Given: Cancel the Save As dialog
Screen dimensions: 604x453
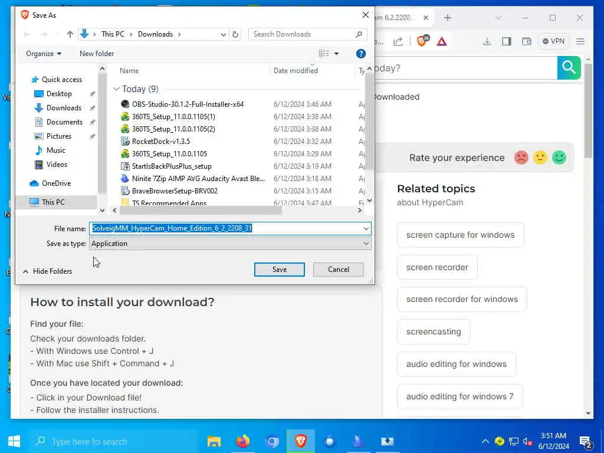Looking at the screenshot, I should (338, 270).
